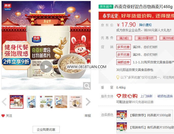Select the second DAYDAYUP package thumbnail

tap(31, 102)
